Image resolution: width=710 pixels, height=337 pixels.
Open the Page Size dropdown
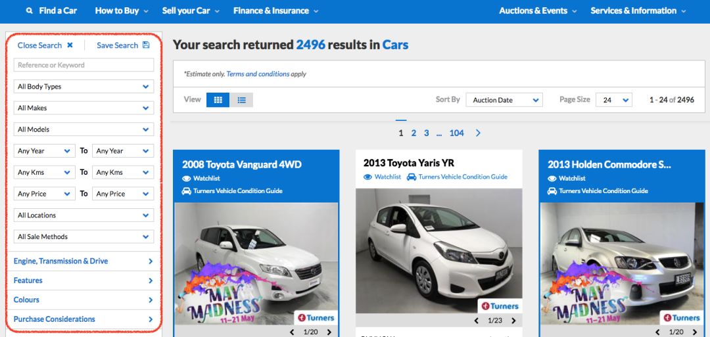tap(613, 100)
